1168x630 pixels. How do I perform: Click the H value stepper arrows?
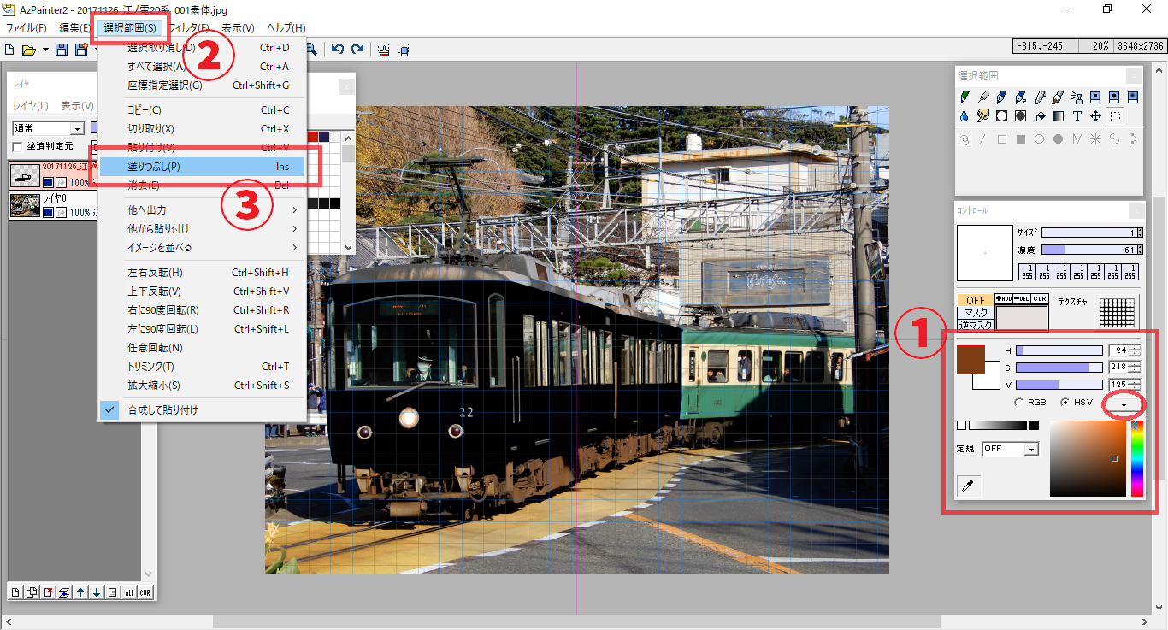1136,350
